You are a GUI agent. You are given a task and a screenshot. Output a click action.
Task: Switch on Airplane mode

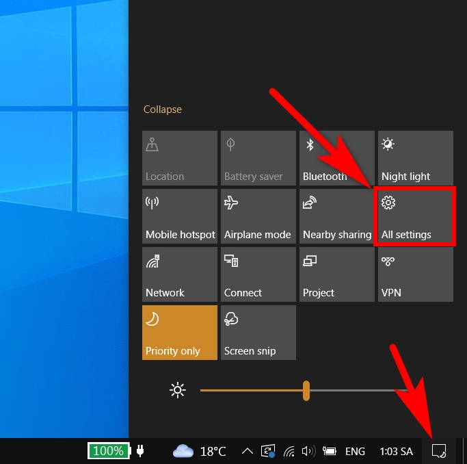pyautogui.click(x=258, y=216)
